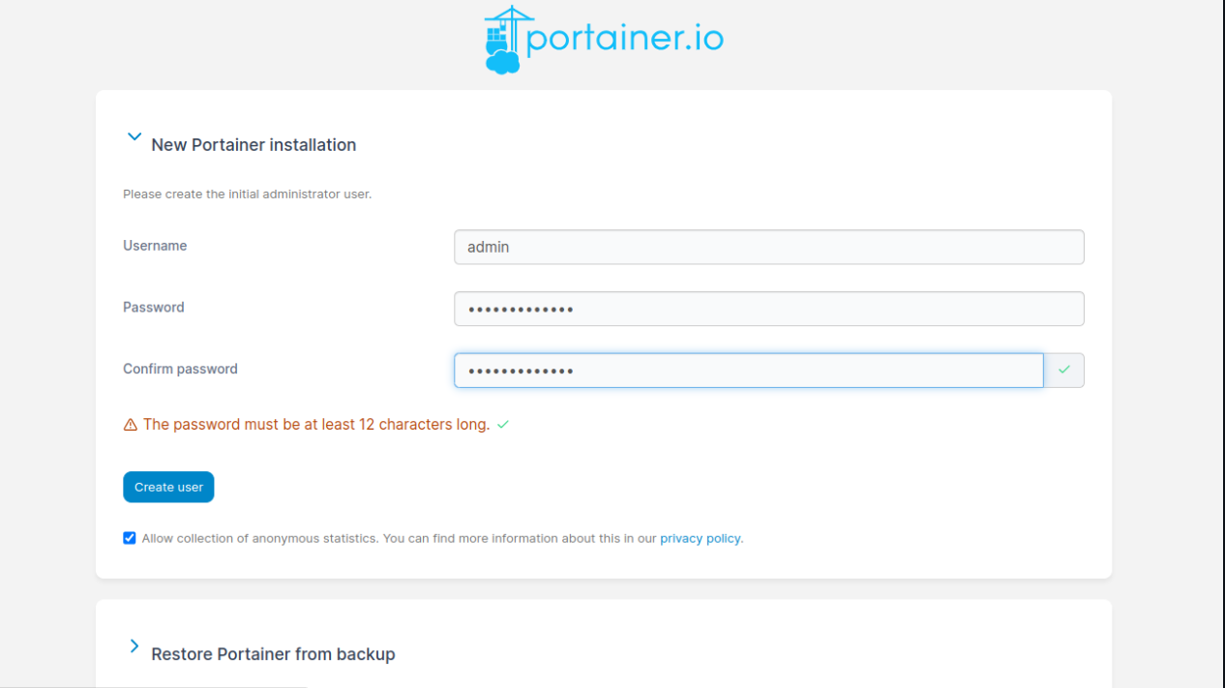Click the green checkmark in Confirm password field

point(1064,371)
